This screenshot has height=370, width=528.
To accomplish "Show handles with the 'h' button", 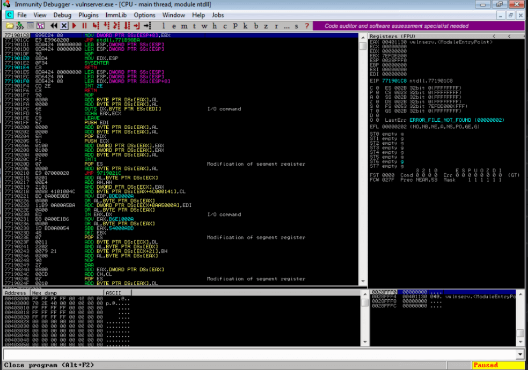I will [x=215, y=26].
